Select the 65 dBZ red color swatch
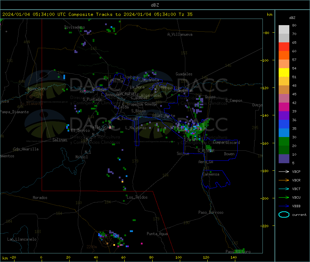 (x=284, y=46)
